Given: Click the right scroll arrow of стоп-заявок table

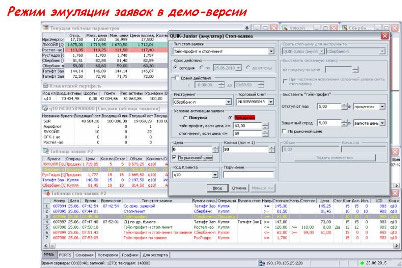Looking at the screenshot, I should coord(396,246).
